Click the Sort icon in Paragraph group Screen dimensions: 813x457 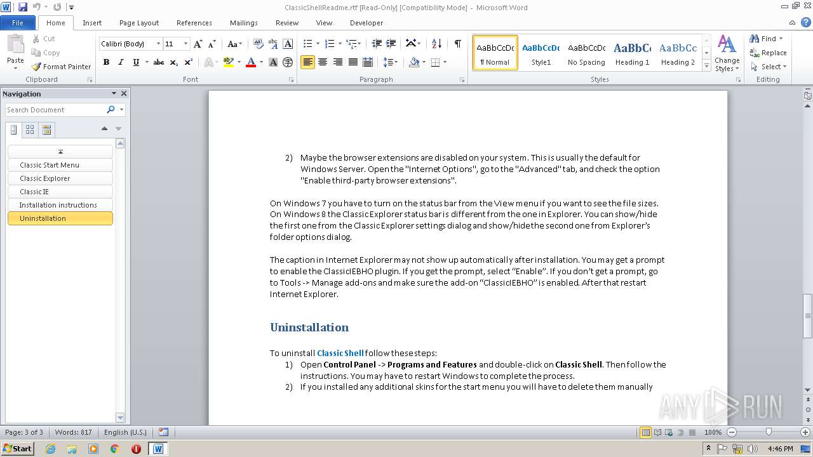coord(436,44)
